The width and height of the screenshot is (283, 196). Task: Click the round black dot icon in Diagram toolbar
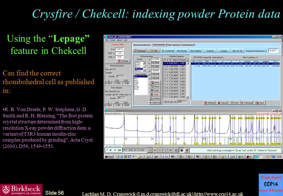pos(182,150)
